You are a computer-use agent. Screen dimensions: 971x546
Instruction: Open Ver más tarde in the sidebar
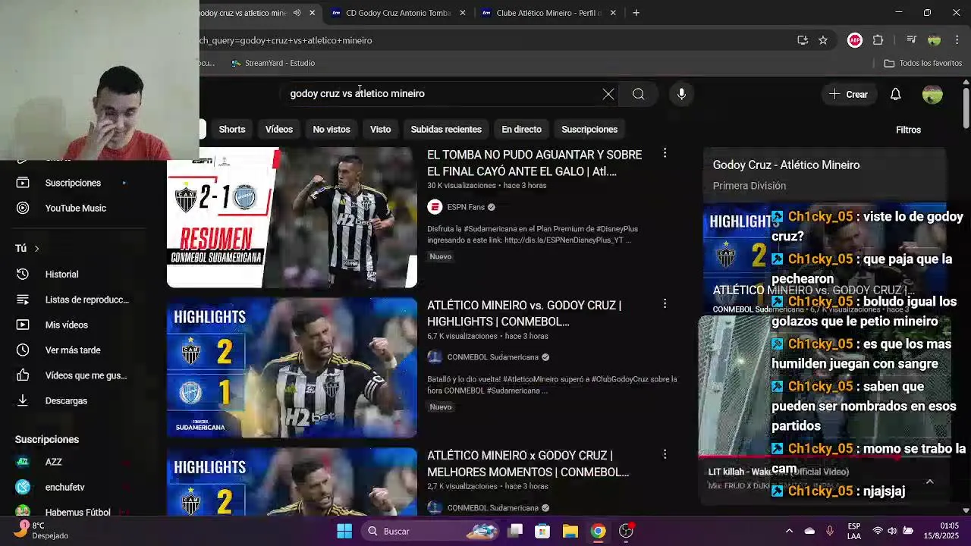[x=73, y=350]
